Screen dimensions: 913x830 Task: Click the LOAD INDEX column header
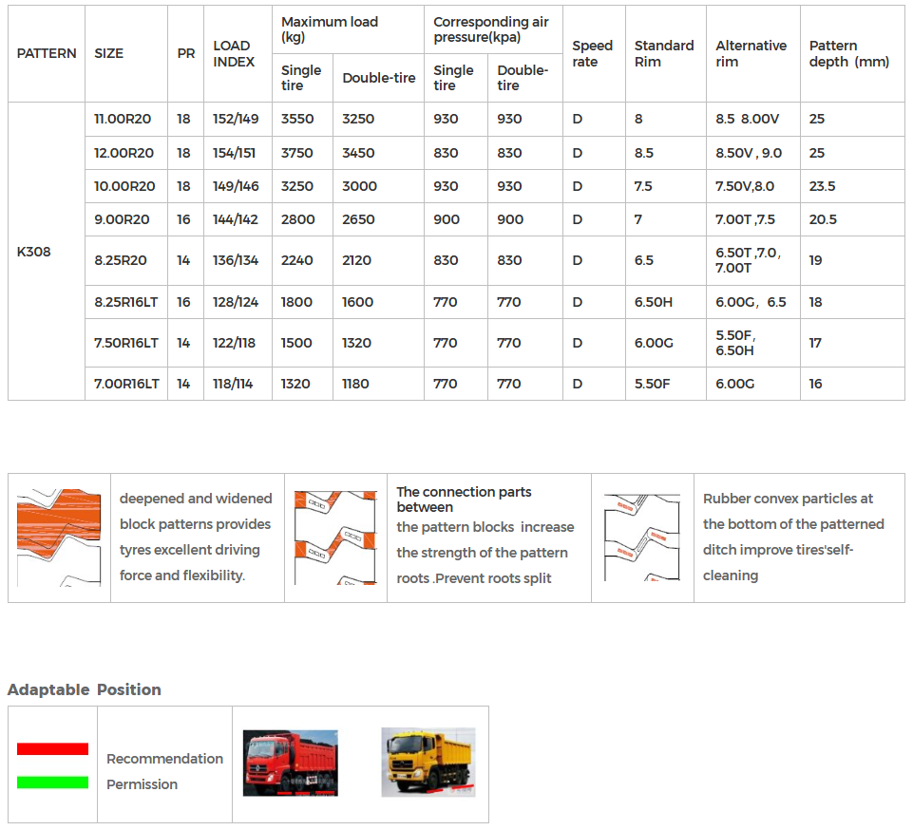click(234, 53)
